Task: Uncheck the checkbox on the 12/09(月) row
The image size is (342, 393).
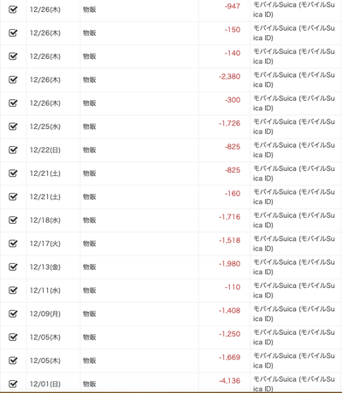Action: tap(13, 314)
